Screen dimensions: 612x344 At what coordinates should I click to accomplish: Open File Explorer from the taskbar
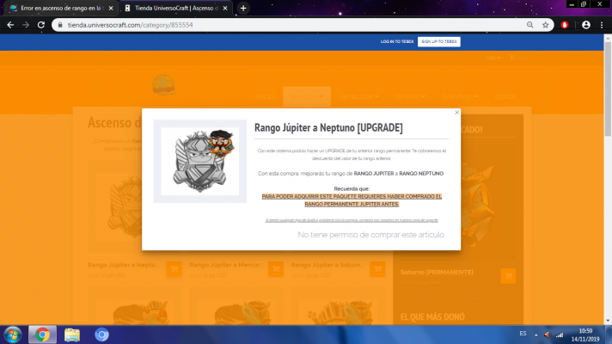point(72,335)
